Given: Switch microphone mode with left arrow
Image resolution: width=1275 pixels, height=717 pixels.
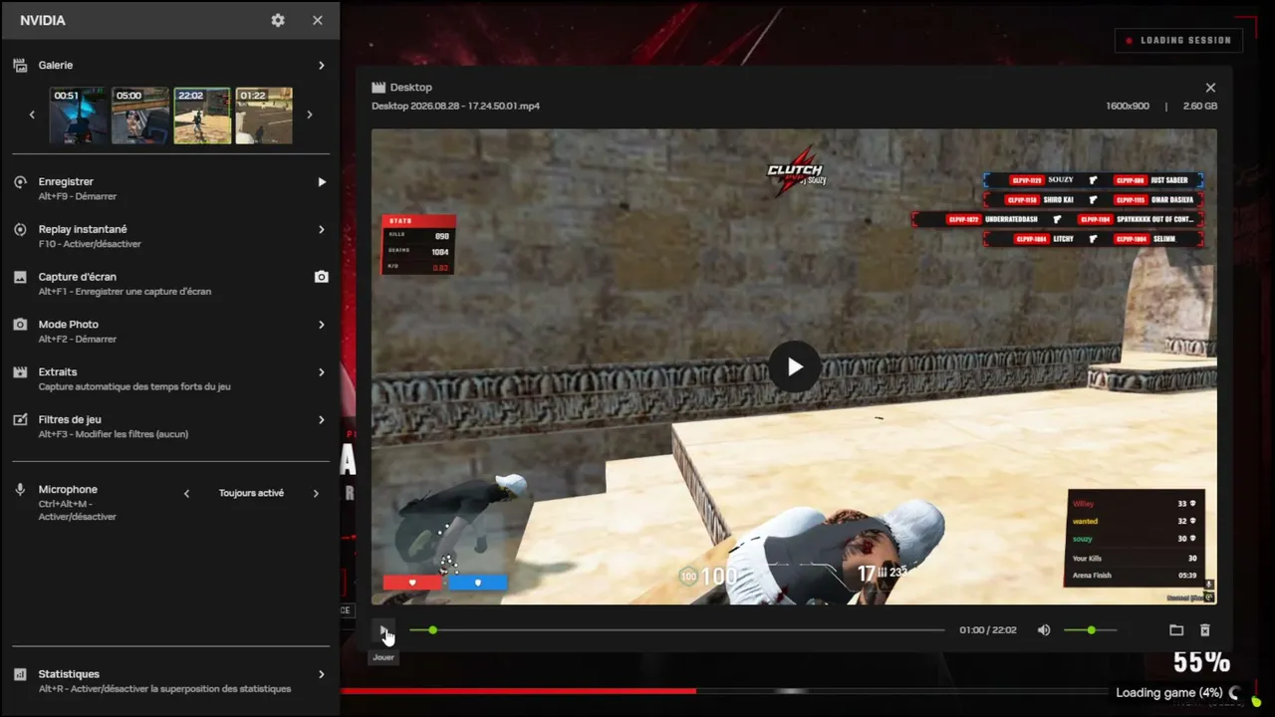Looking at the screenshot, I should [x=186, y=493].
